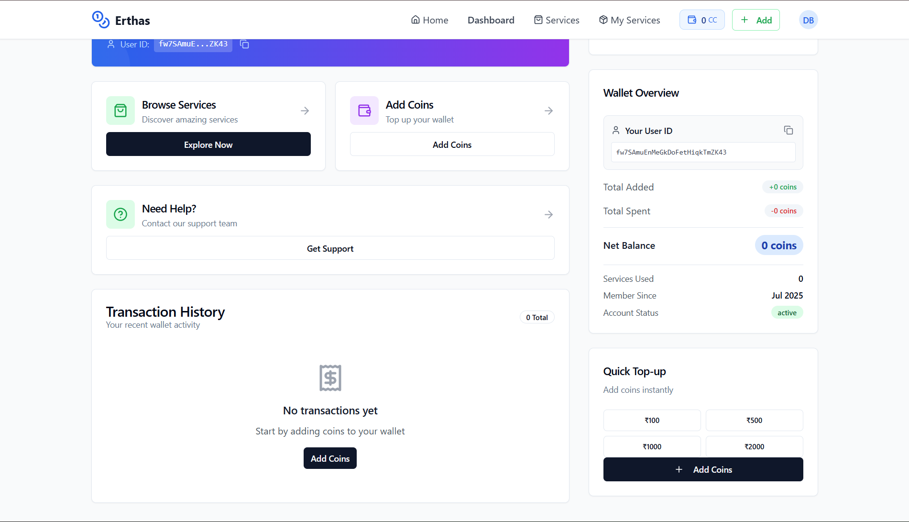This screenshot has width=909, height=522.
Task: Click the dark Add Coins button in Quick Top-up
Action: coord(703,469)
